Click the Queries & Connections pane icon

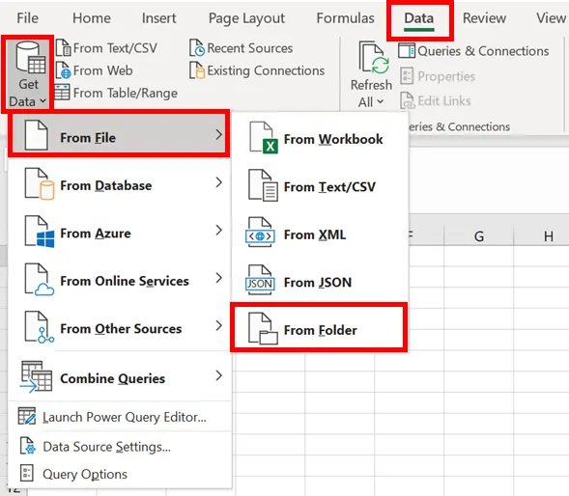click(x=407, y=51)
